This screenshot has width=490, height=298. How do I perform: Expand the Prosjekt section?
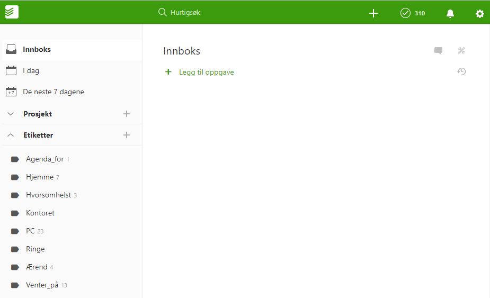coord(11,114)
